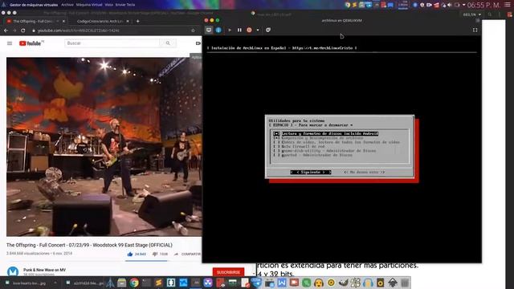Click the COMPARTIR share button
514x289 pixels.
[x=187, y=254]
